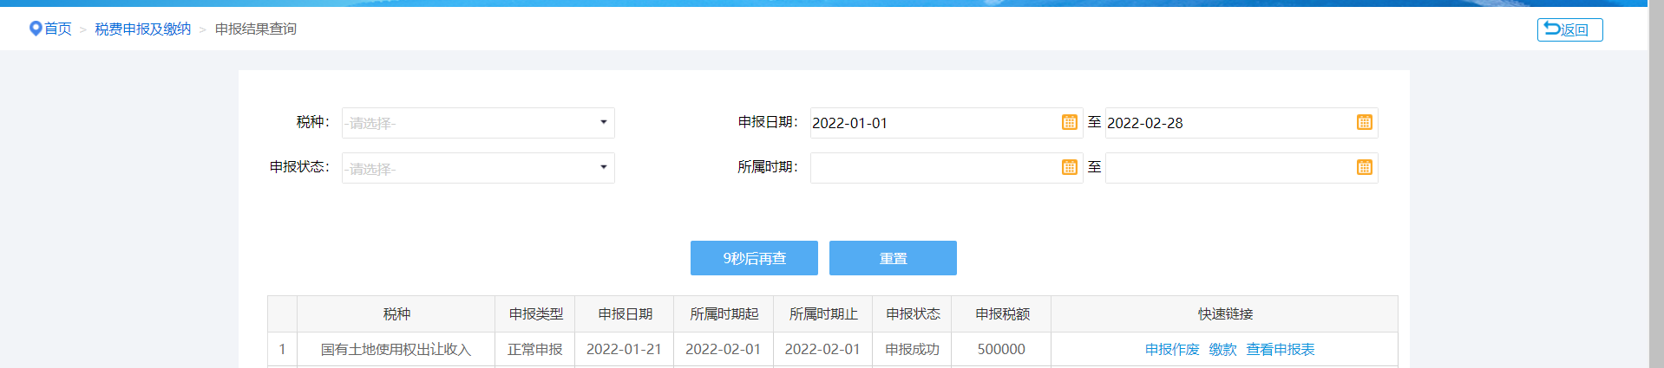
Task: Click the 申报结果查询 breadcrumb text
Action: click(256, 29)
